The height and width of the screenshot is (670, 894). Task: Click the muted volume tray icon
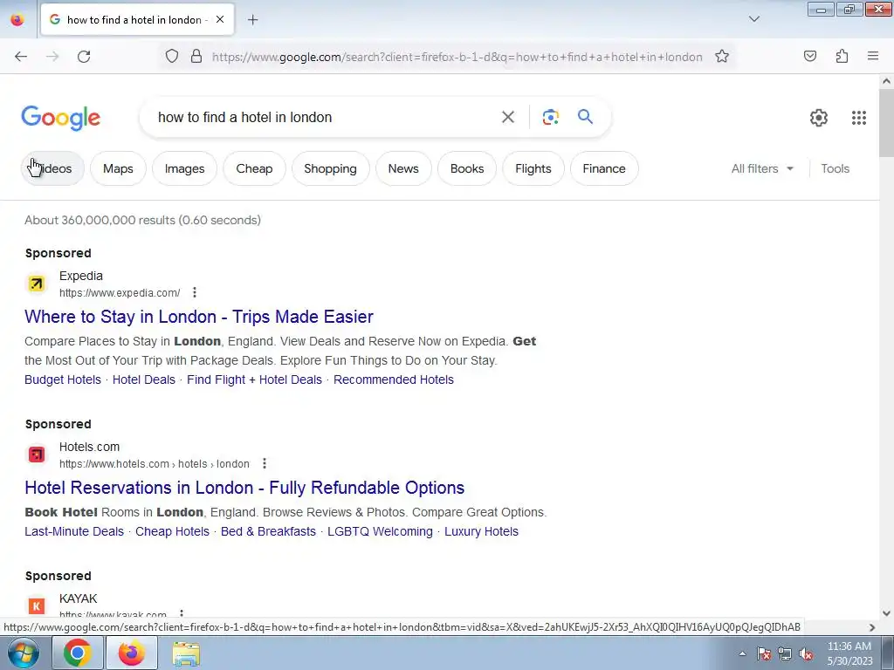point(806,654)
